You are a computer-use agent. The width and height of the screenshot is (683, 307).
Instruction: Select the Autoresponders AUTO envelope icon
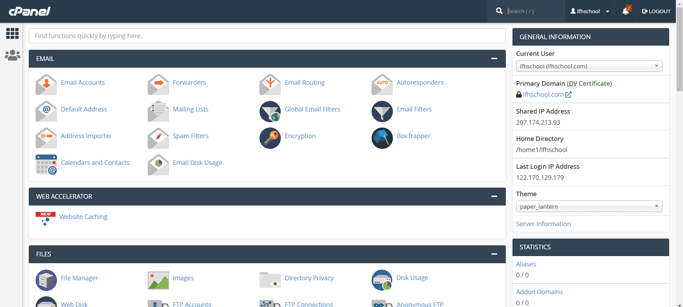pyautogui.click(x=382, y=84)
